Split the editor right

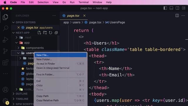[177, 16]
